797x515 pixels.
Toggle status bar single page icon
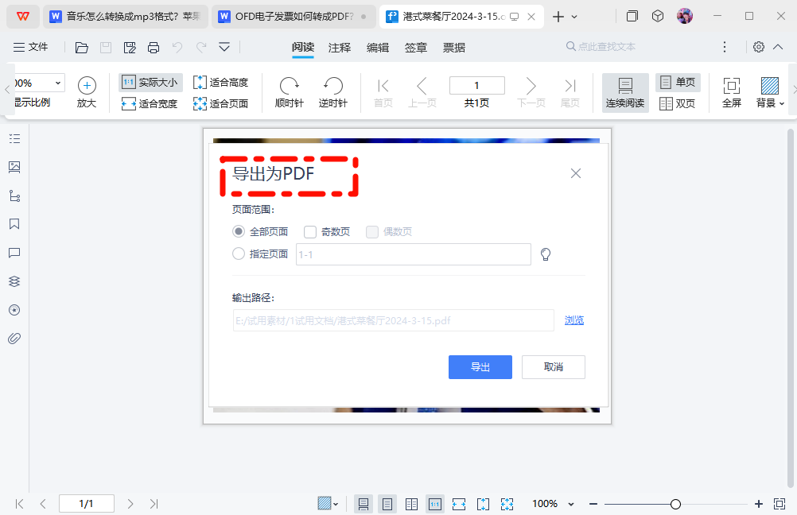pyautogui.click(x=387, y=505)
